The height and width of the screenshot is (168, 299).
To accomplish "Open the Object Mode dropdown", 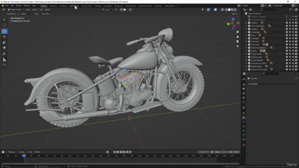I will [16, 9].
